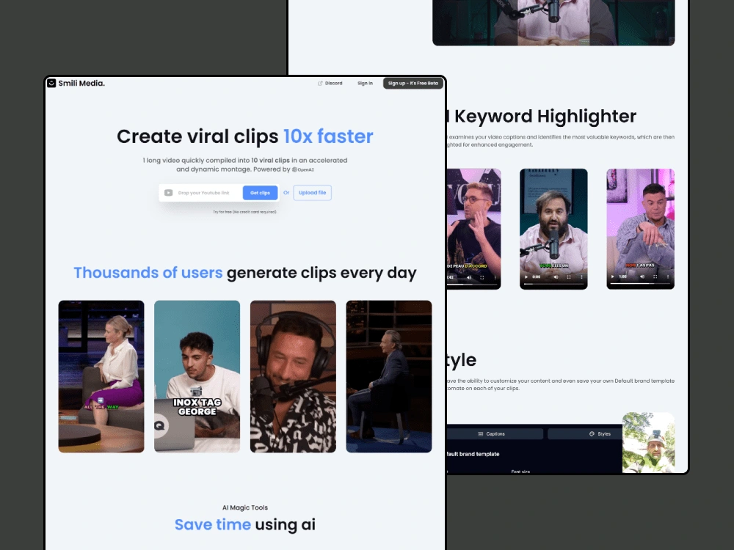Screen dimensions: 734x550
Task: Click the Try for free no credit card note
Action: (x=245, y=212)
